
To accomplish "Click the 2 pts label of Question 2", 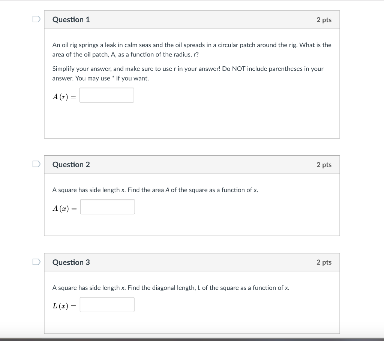I will tap(324, 165).
